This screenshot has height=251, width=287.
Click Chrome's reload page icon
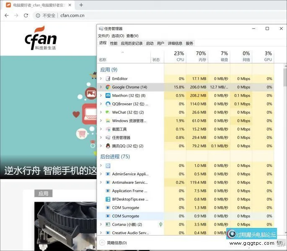point(26,15)
